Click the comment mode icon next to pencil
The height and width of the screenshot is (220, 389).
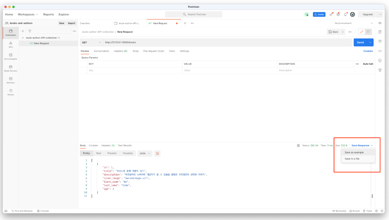[x=368, y=32]
